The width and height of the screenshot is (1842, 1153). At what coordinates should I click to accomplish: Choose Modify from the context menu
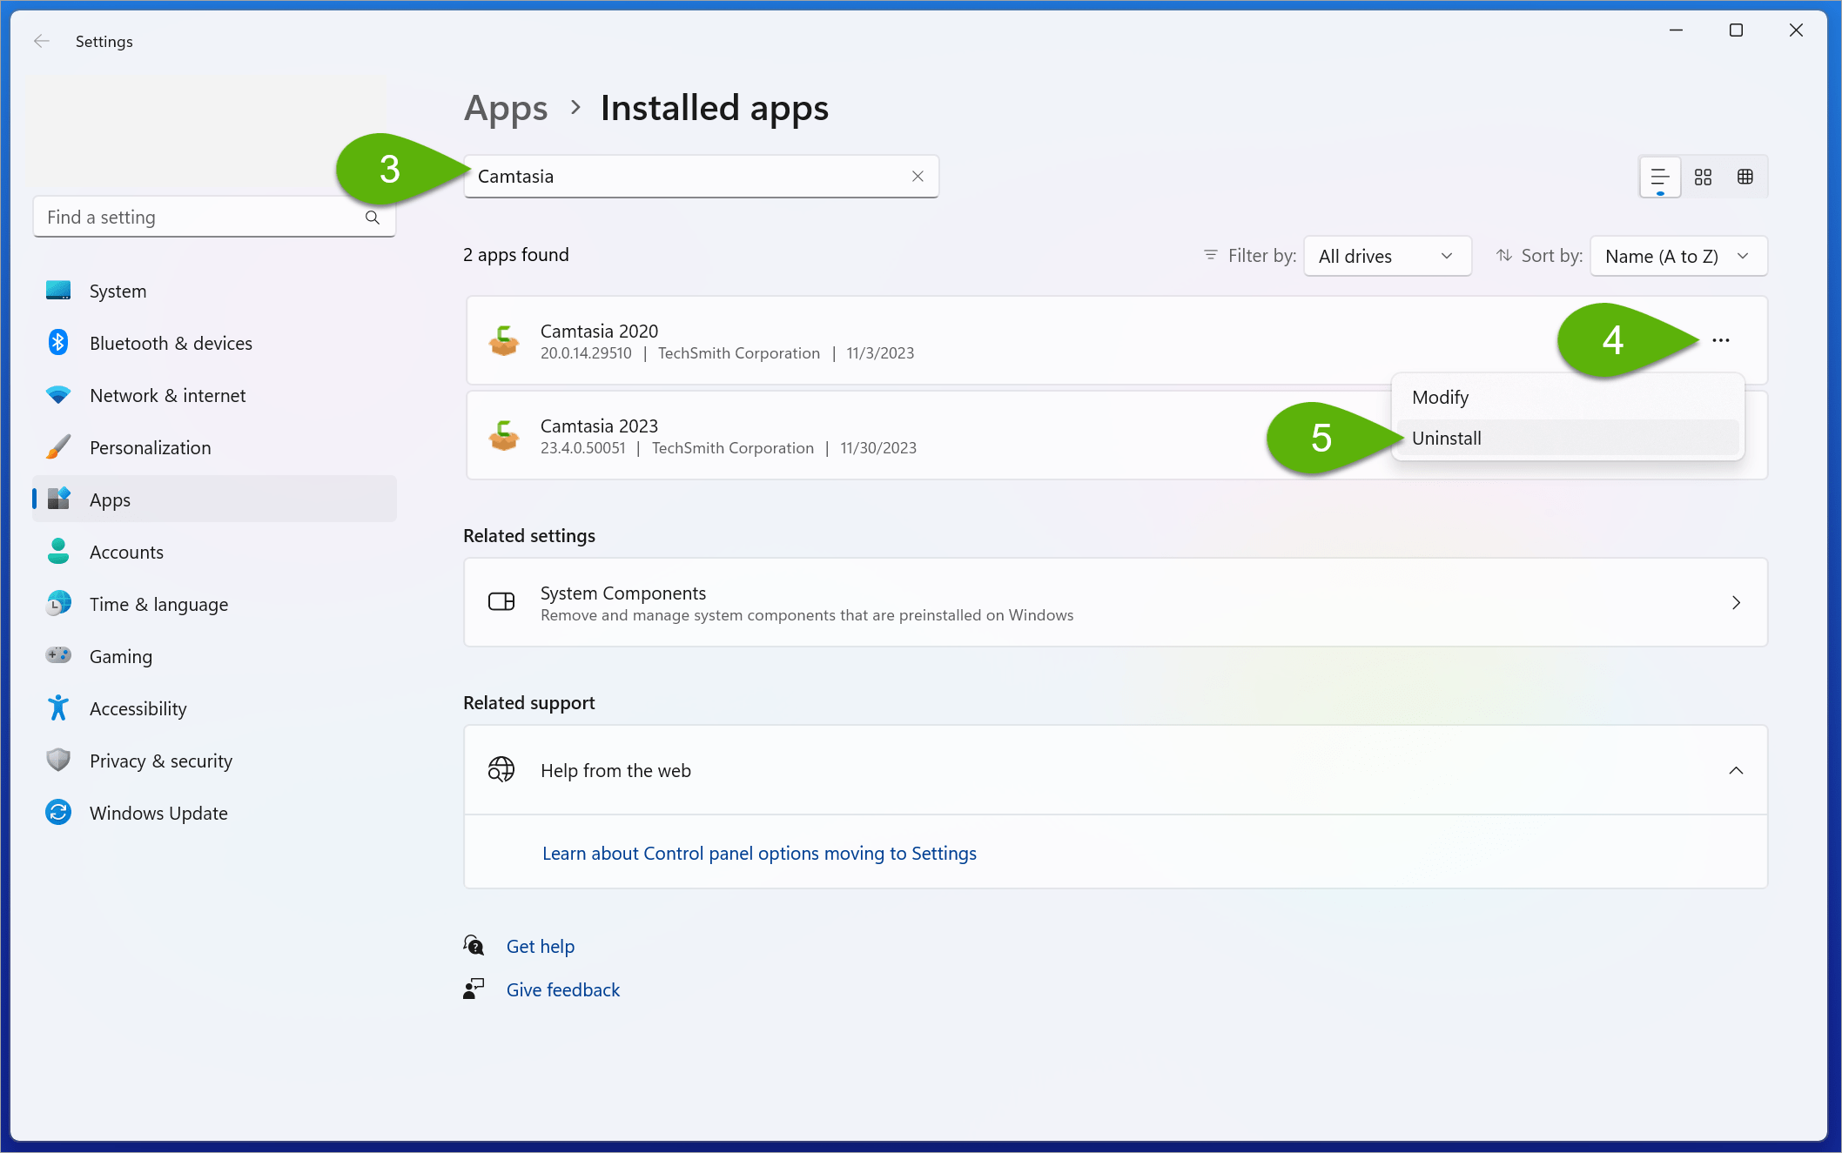tap(1441, 397)
